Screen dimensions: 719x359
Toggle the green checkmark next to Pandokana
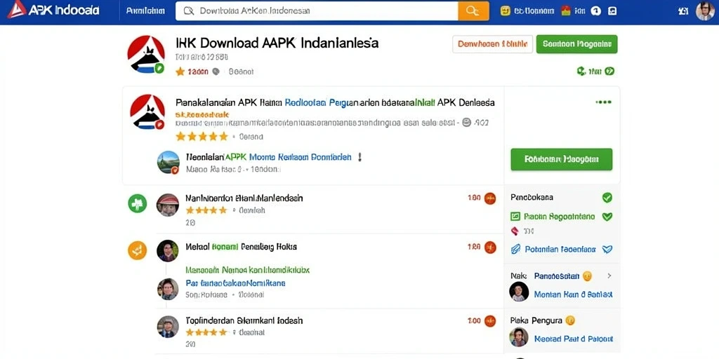click(x=607, y=198)
